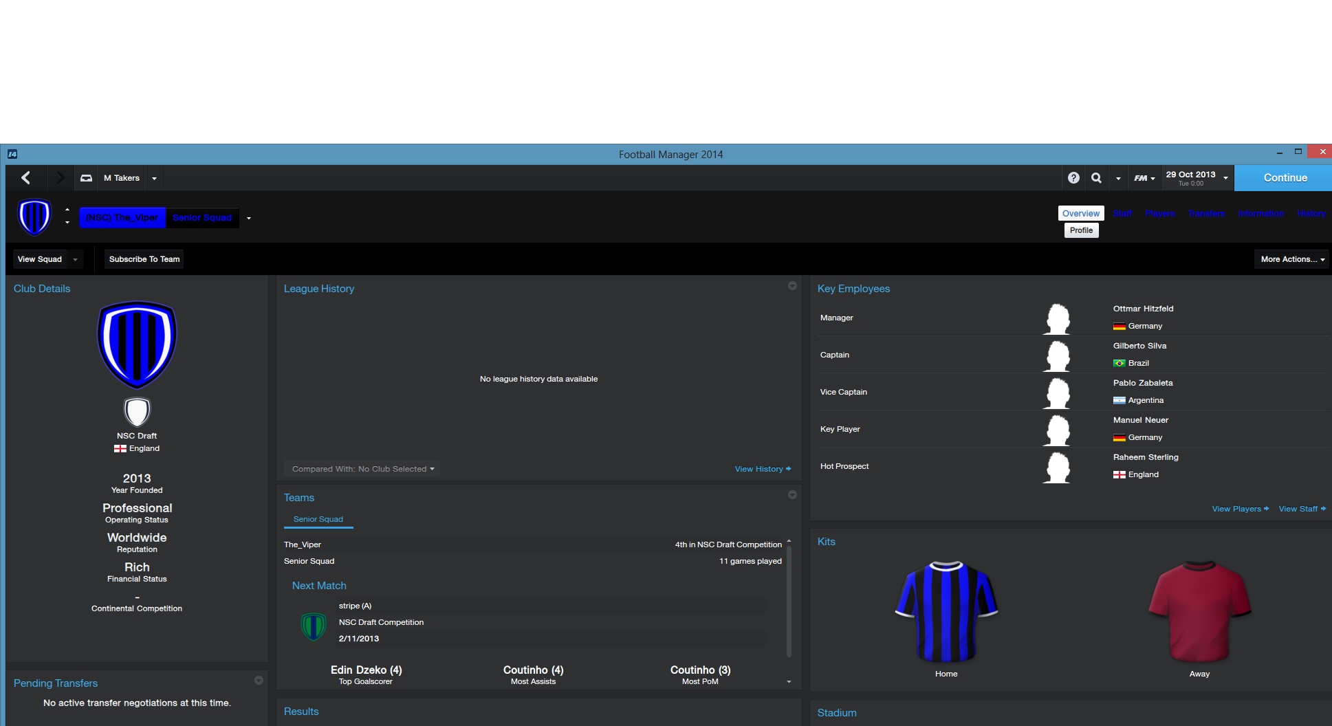The width and height of the screenshot is (1332, 726).
Task: Select the Senior Squad tab in Teams
Action: [318, 519]
